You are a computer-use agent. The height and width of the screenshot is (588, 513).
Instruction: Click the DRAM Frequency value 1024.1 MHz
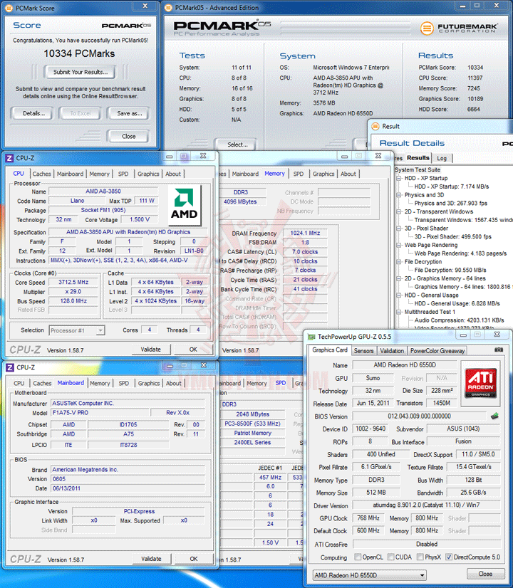coord(305,233)
